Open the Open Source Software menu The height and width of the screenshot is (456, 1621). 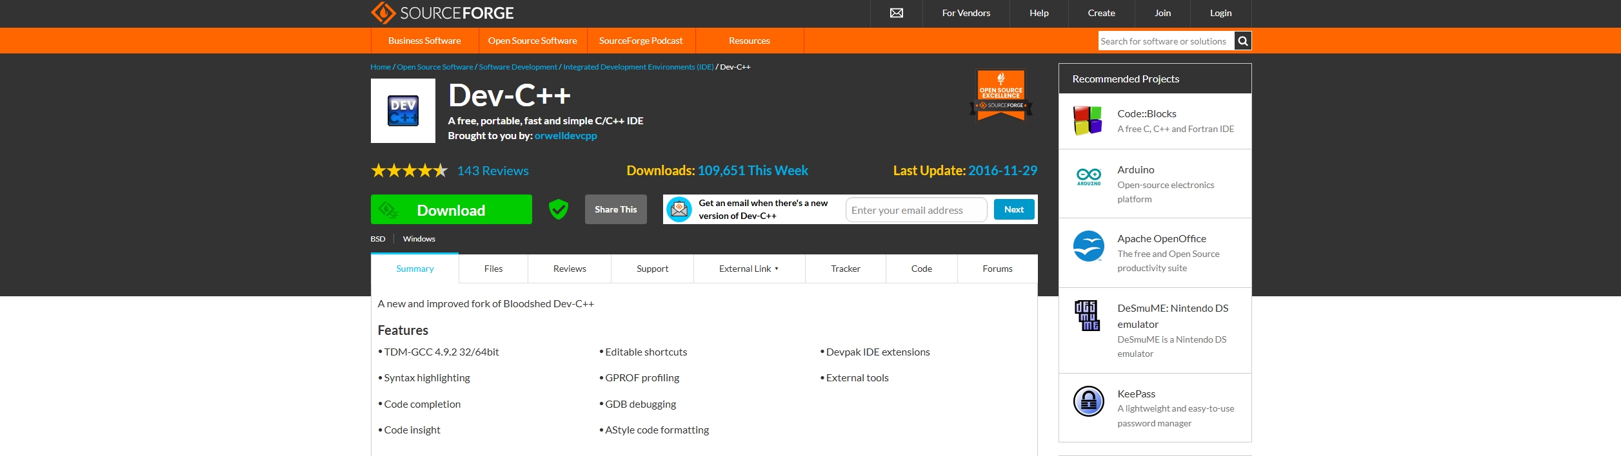[x=533, y=41]
